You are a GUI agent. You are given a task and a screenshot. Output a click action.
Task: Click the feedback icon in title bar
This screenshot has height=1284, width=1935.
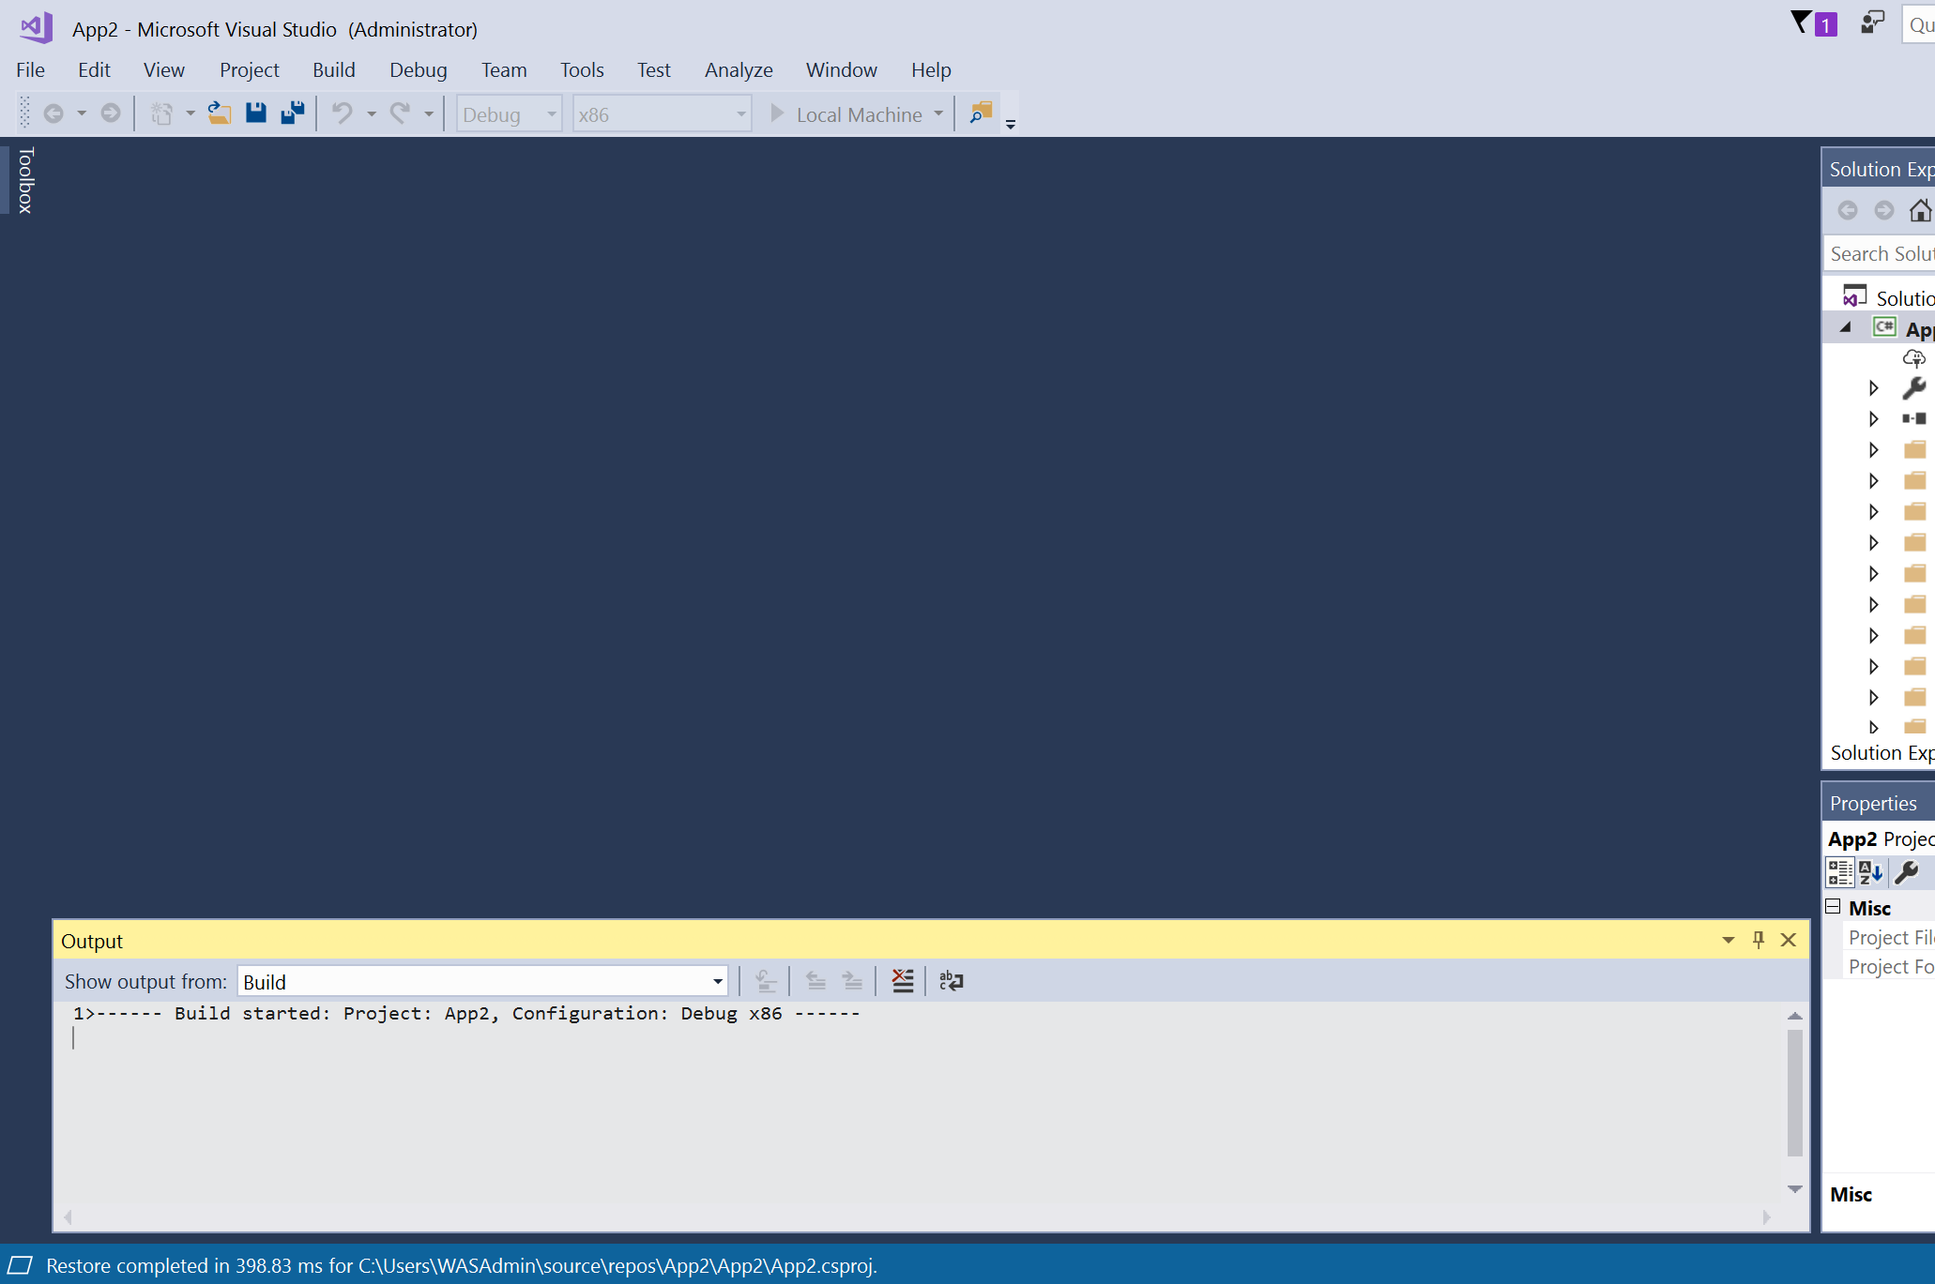(x=1873, y=22)
